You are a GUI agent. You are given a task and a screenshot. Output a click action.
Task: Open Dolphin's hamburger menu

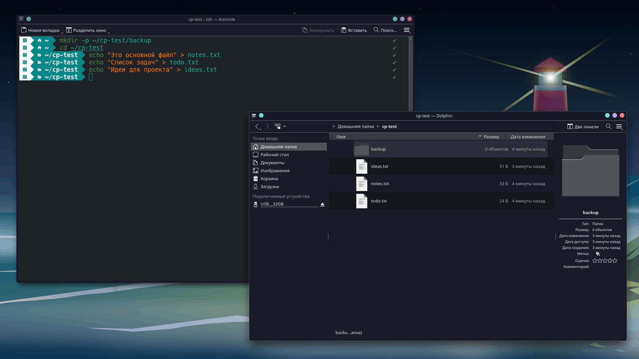[x=619, y=126]
